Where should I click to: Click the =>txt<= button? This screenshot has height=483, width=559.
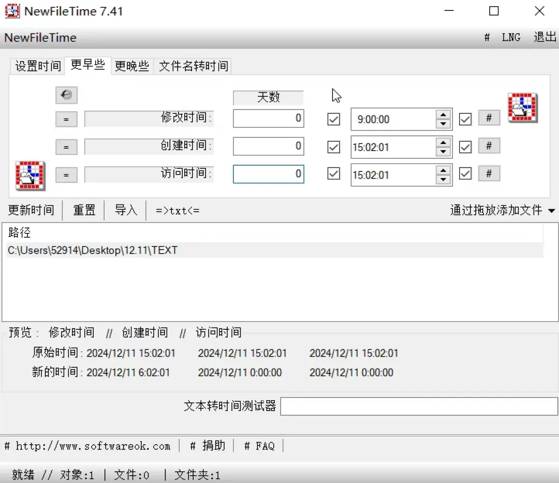coord(178,211)
